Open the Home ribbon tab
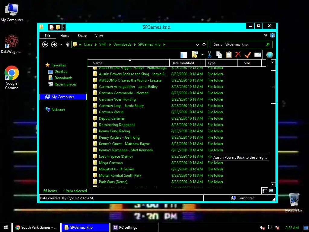 coord(65,36)
